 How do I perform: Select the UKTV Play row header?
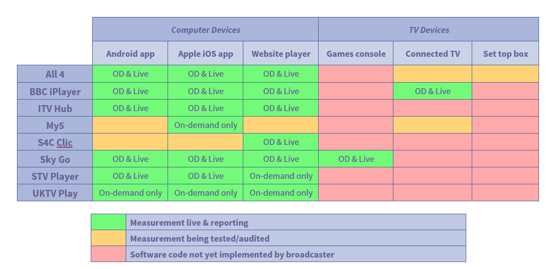click(55, 193)
